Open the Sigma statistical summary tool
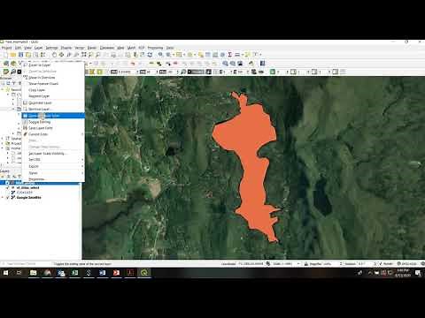Viewport: 425px width, 318px height. click(229, 55)
